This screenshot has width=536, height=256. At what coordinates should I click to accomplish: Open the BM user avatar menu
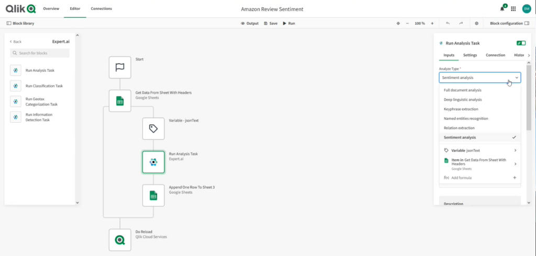point(527,9)
